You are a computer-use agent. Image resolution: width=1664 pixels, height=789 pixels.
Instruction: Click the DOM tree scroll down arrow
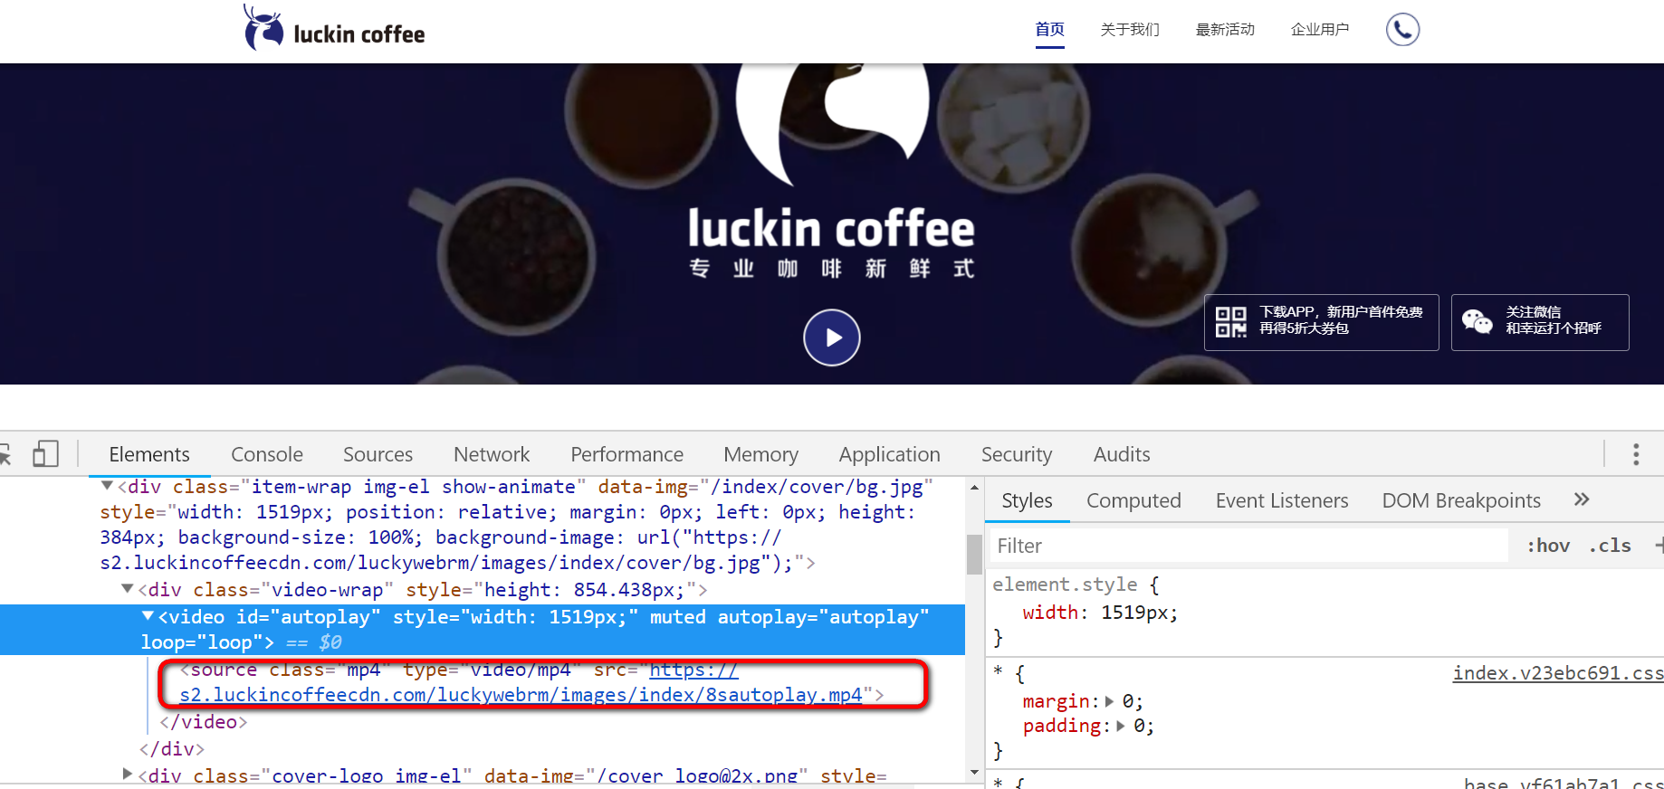[x=974, y=773]
